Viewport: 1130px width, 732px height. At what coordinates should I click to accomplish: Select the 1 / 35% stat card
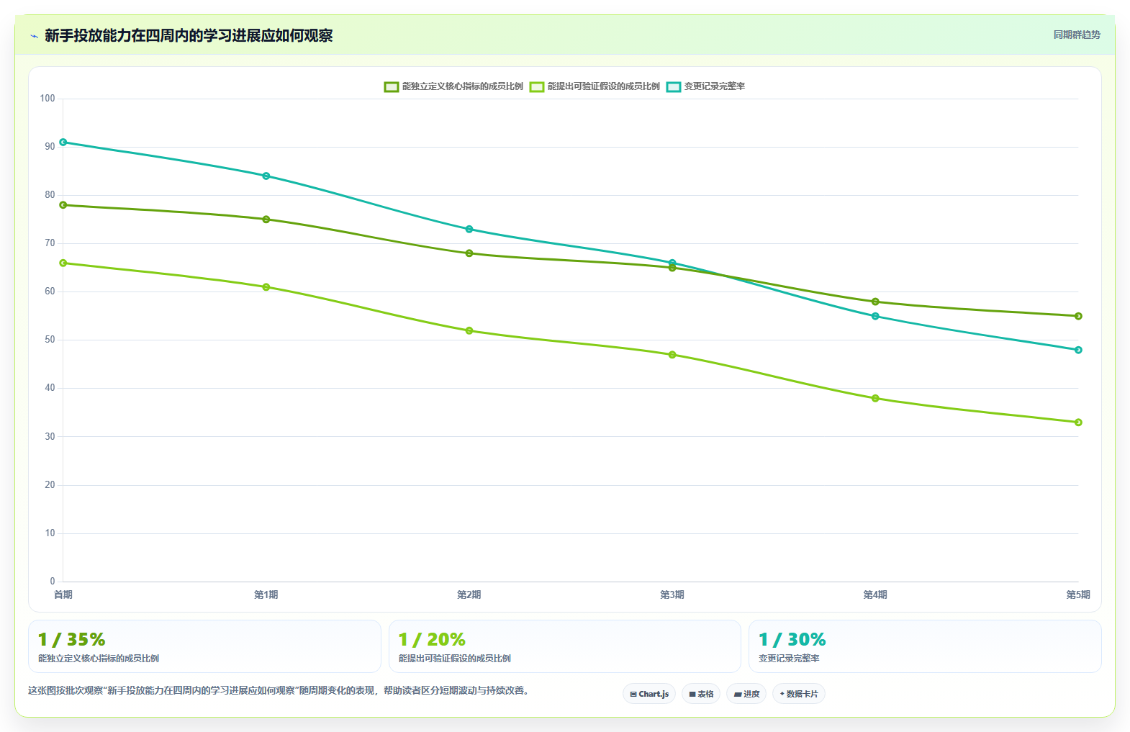click(204, 646)
